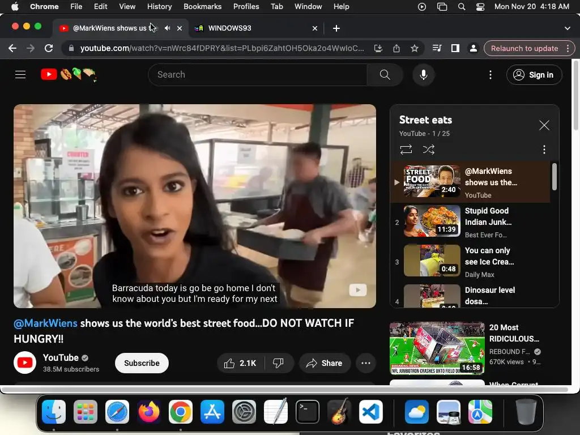Open the Profiles menu

(x=246, y=6)
